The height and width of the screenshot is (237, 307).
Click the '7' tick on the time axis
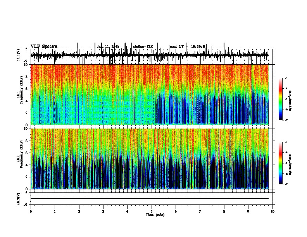200,211
